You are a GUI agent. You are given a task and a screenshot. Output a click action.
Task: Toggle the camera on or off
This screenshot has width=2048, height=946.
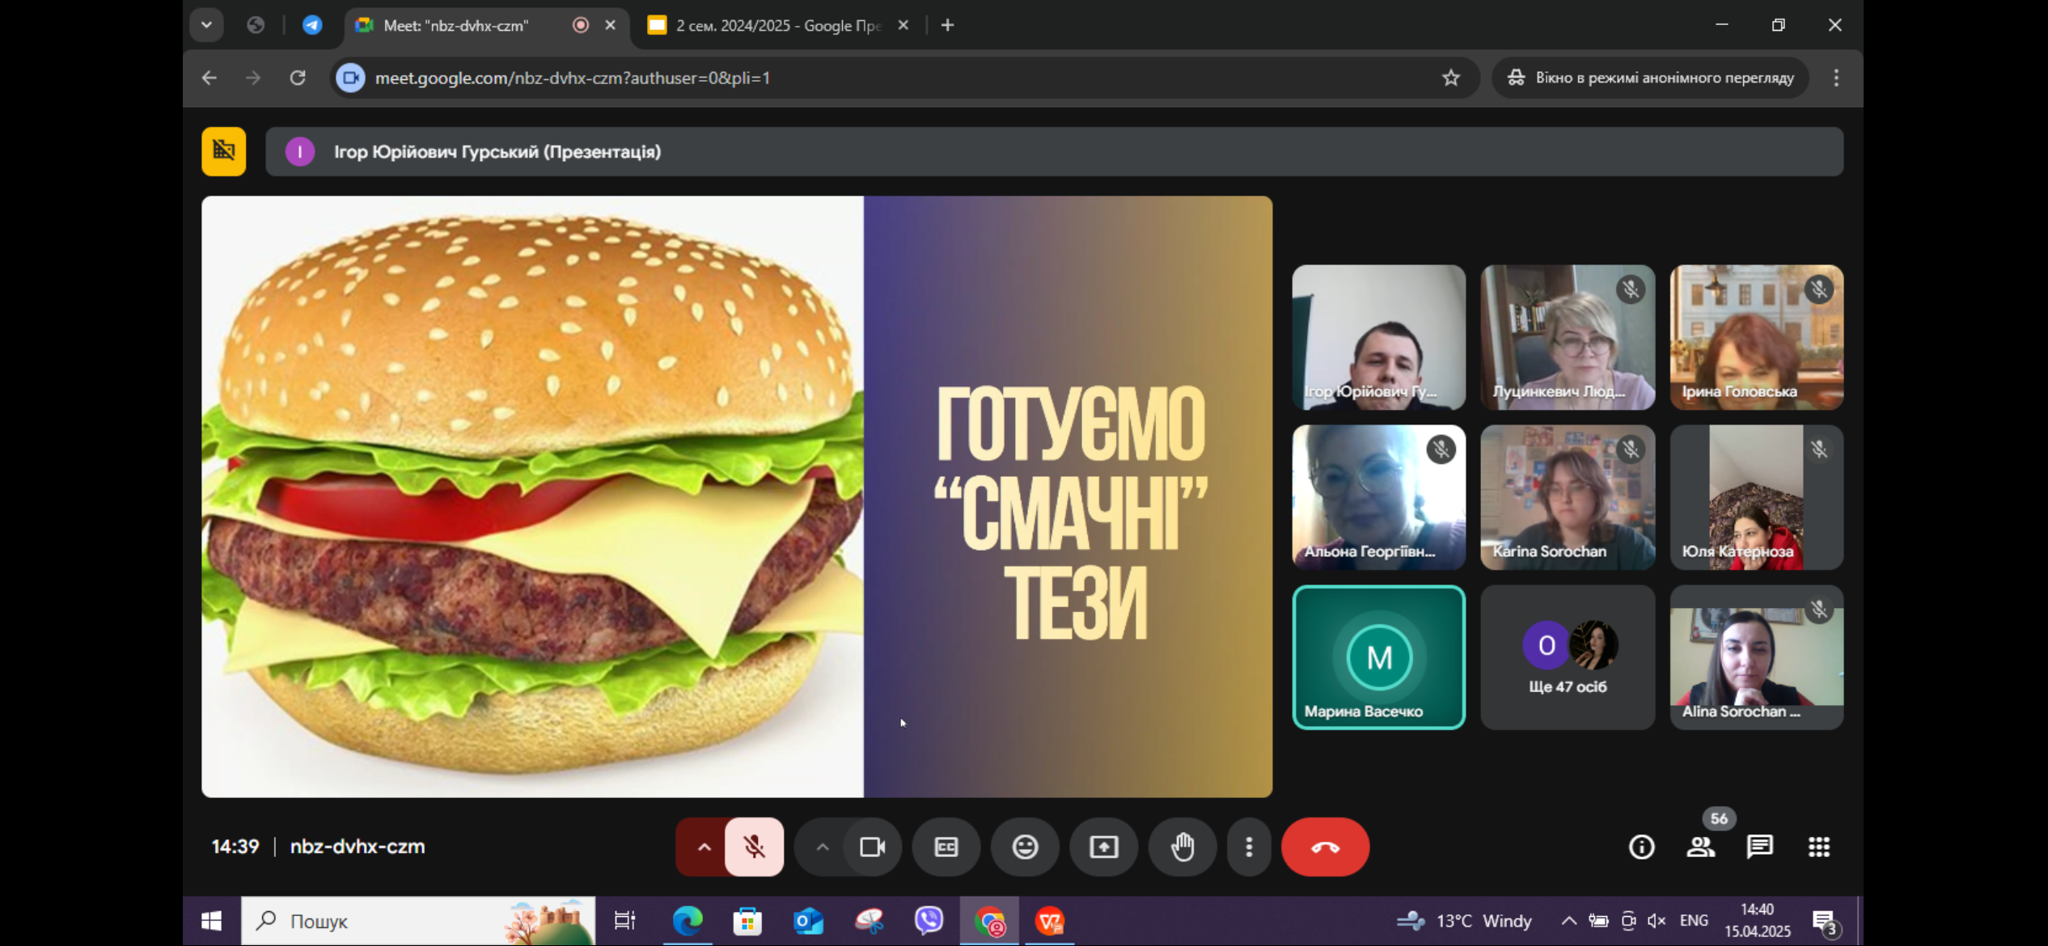tap(872, 847)
